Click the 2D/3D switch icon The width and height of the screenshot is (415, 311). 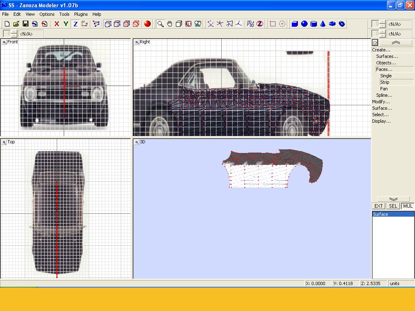(250, 24)
